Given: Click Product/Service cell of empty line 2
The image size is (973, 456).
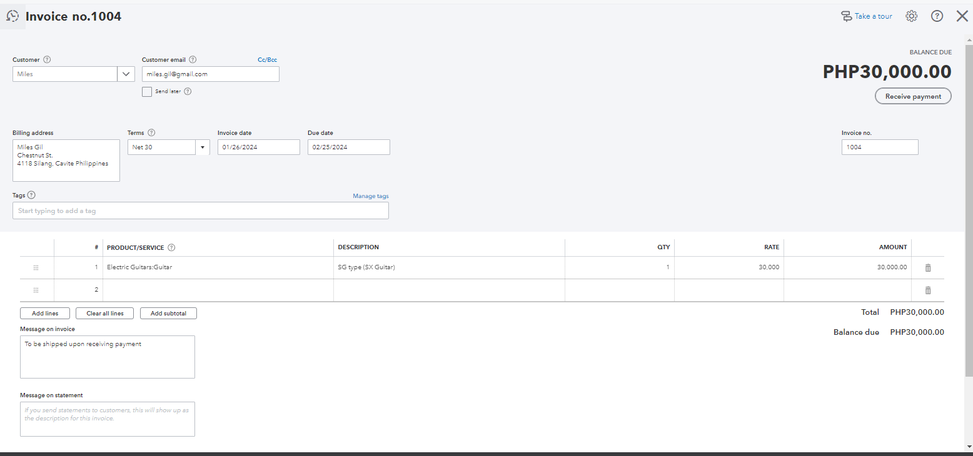Looking at the screenshot, I should (218, 290).
